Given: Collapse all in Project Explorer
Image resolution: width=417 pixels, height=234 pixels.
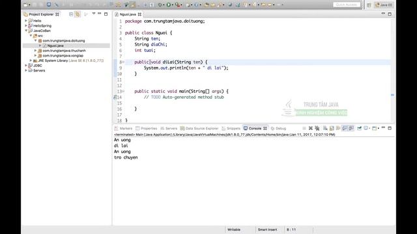Looking at the screenshot, I should (x=71, y=14).
